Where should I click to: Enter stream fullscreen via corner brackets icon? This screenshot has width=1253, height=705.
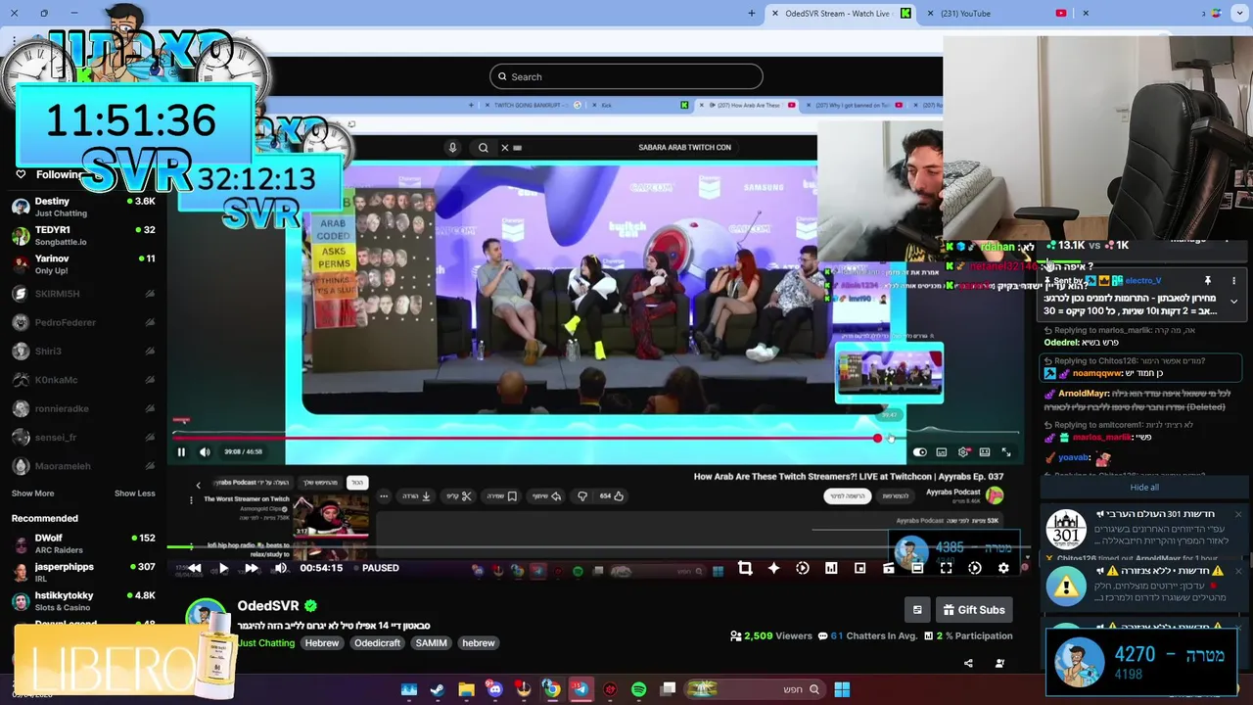[946, 568]
